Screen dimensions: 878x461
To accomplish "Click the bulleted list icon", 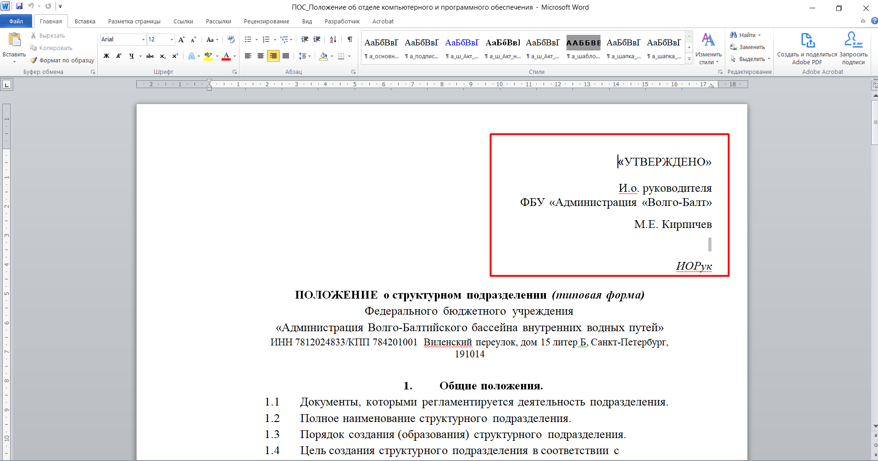I will click(x=248, y=39).
